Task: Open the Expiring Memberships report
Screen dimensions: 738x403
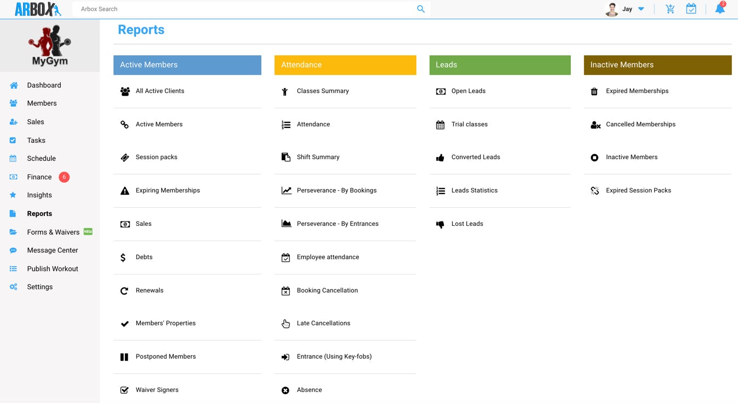Action: click(x=168, y=190)
